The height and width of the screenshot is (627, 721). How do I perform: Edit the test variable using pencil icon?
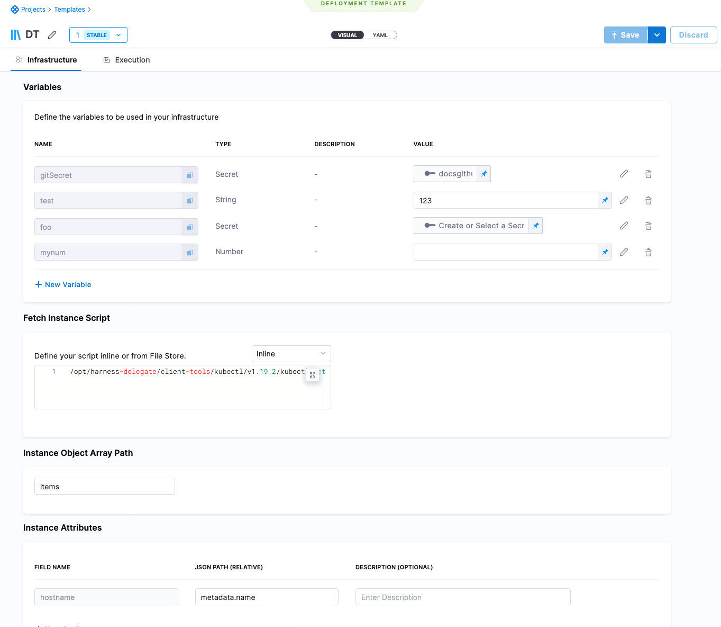click(x=624, y=200)
